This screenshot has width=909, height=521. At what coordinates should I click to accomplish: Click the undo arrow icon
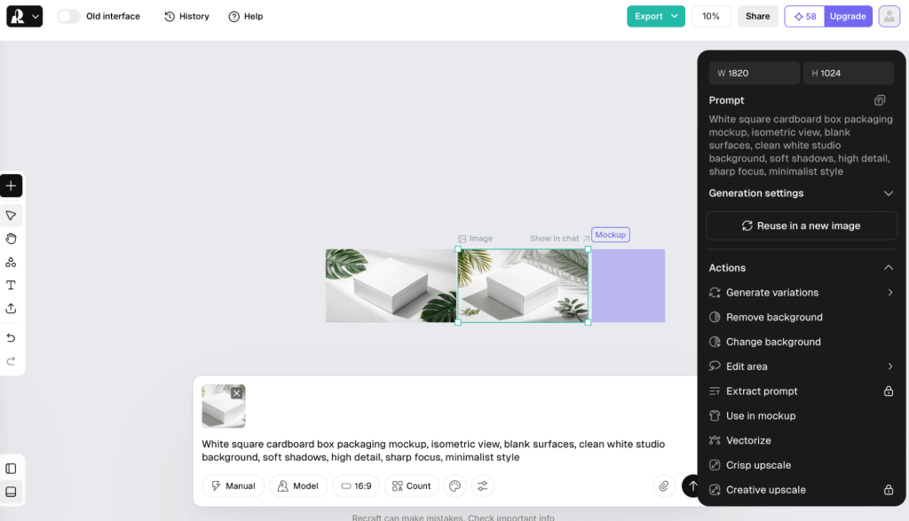(x=11, y=338)
